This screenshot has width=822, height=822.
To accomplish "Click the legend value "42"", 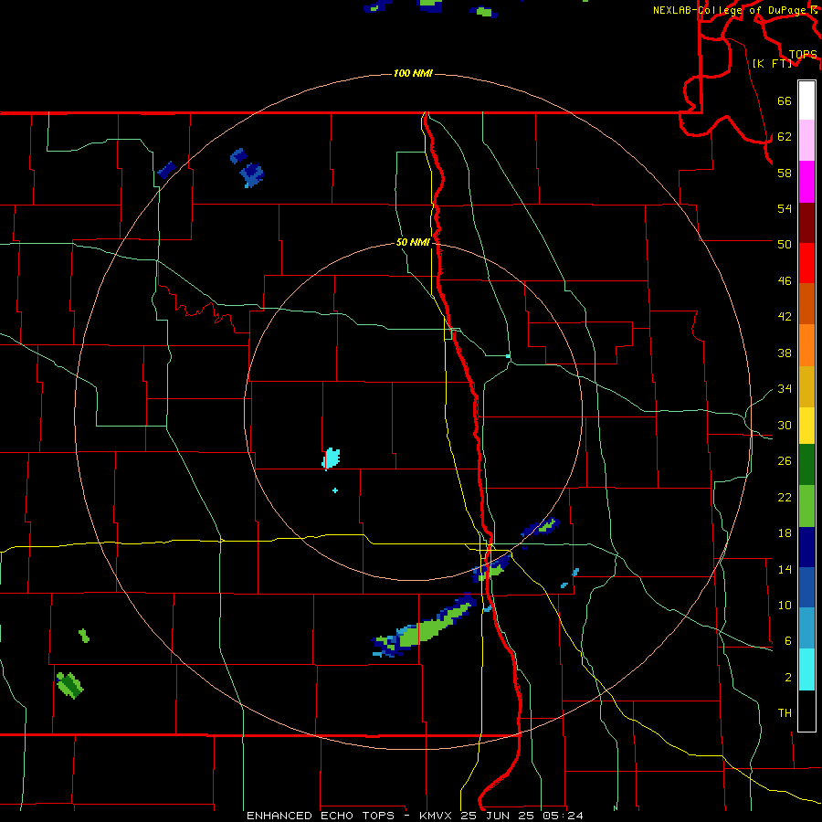I will pos(785,317).
